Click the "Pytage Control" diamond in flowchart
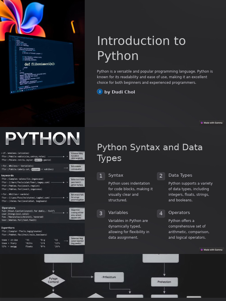 click(53, 280)
